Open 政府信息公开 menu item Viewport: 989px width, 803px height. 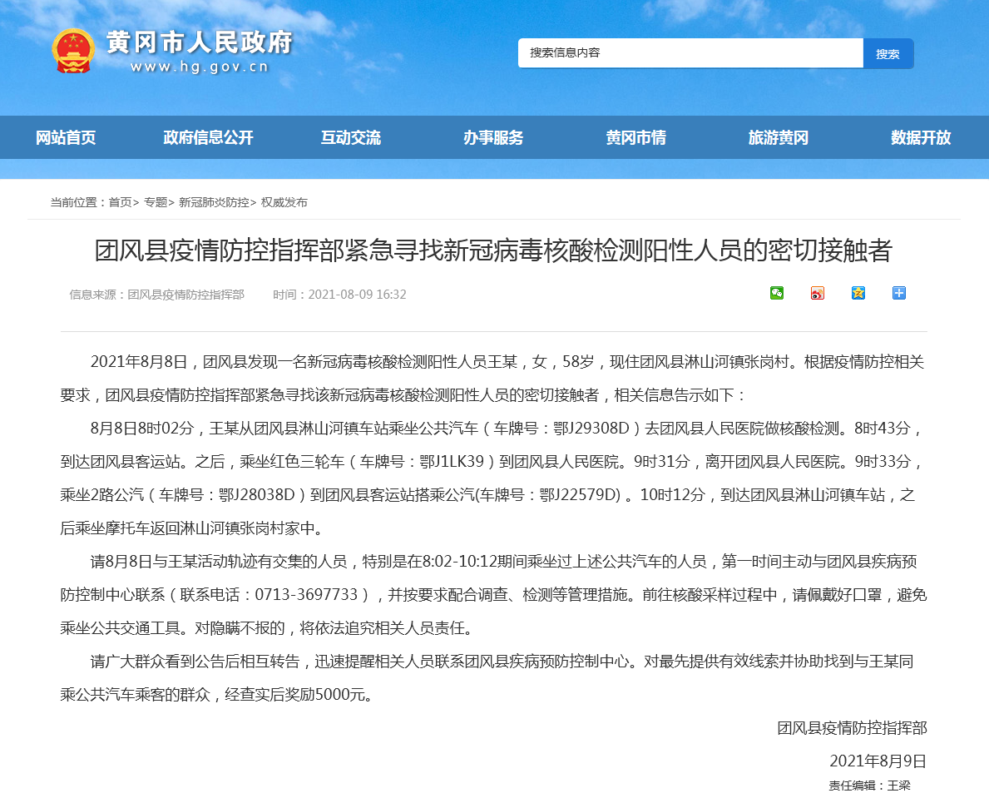(208, 138)
